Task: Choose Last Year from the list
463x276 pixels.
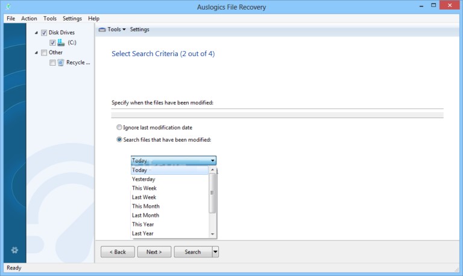Action: pos(169,233)
